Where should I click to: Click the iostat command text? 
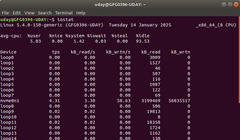tap(65, 20)
